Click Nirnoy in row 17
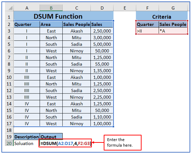Image resolution: width=192 pixels, height=154 pixels. point(76,124)
